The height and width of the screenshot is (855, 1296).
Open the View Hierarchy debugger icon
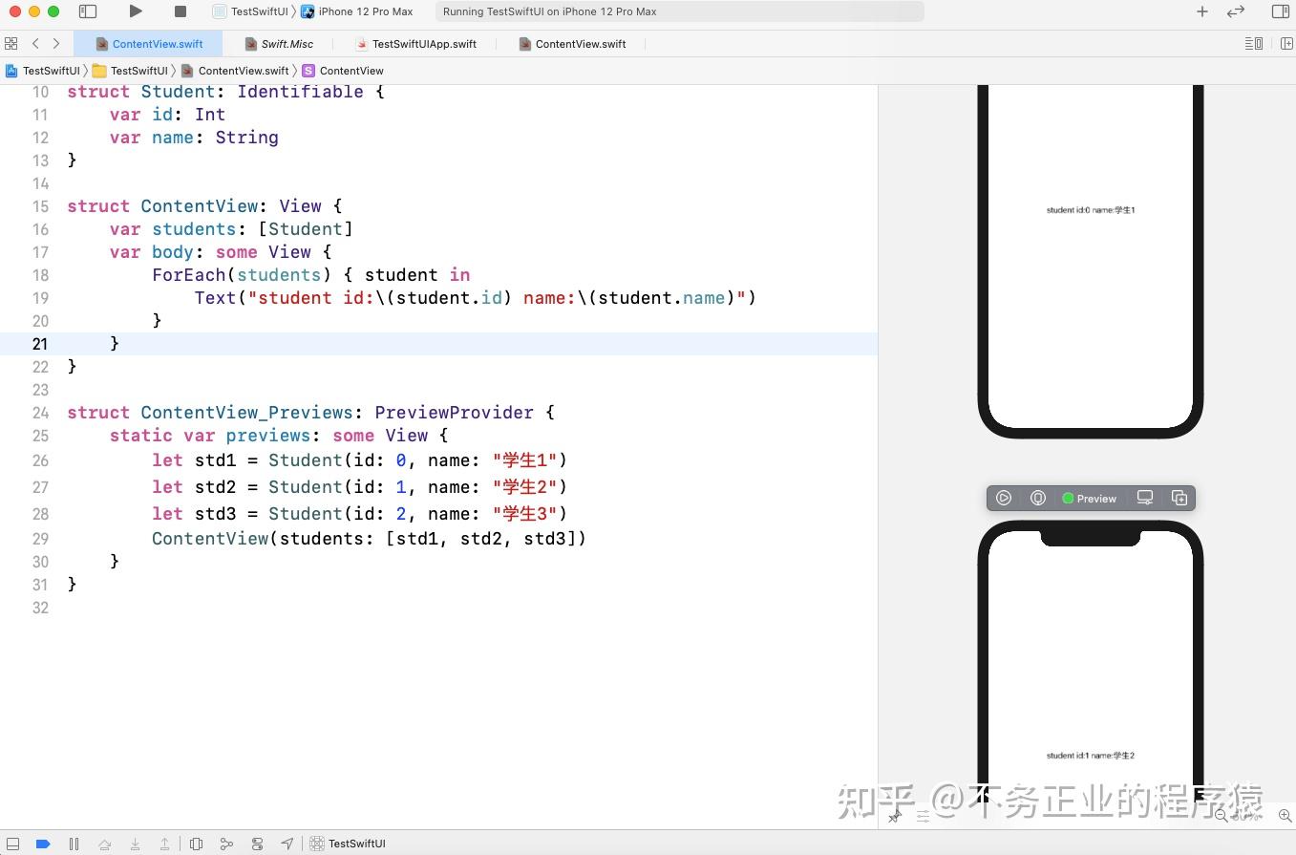click(x=197, y=844)
